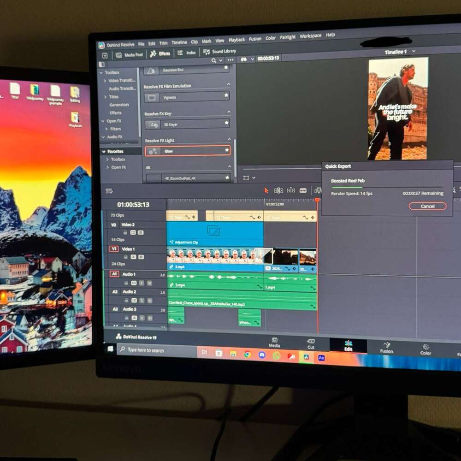Click the Glow effect thumbnail icon
The image size is (461, 461).
point(153,151)
